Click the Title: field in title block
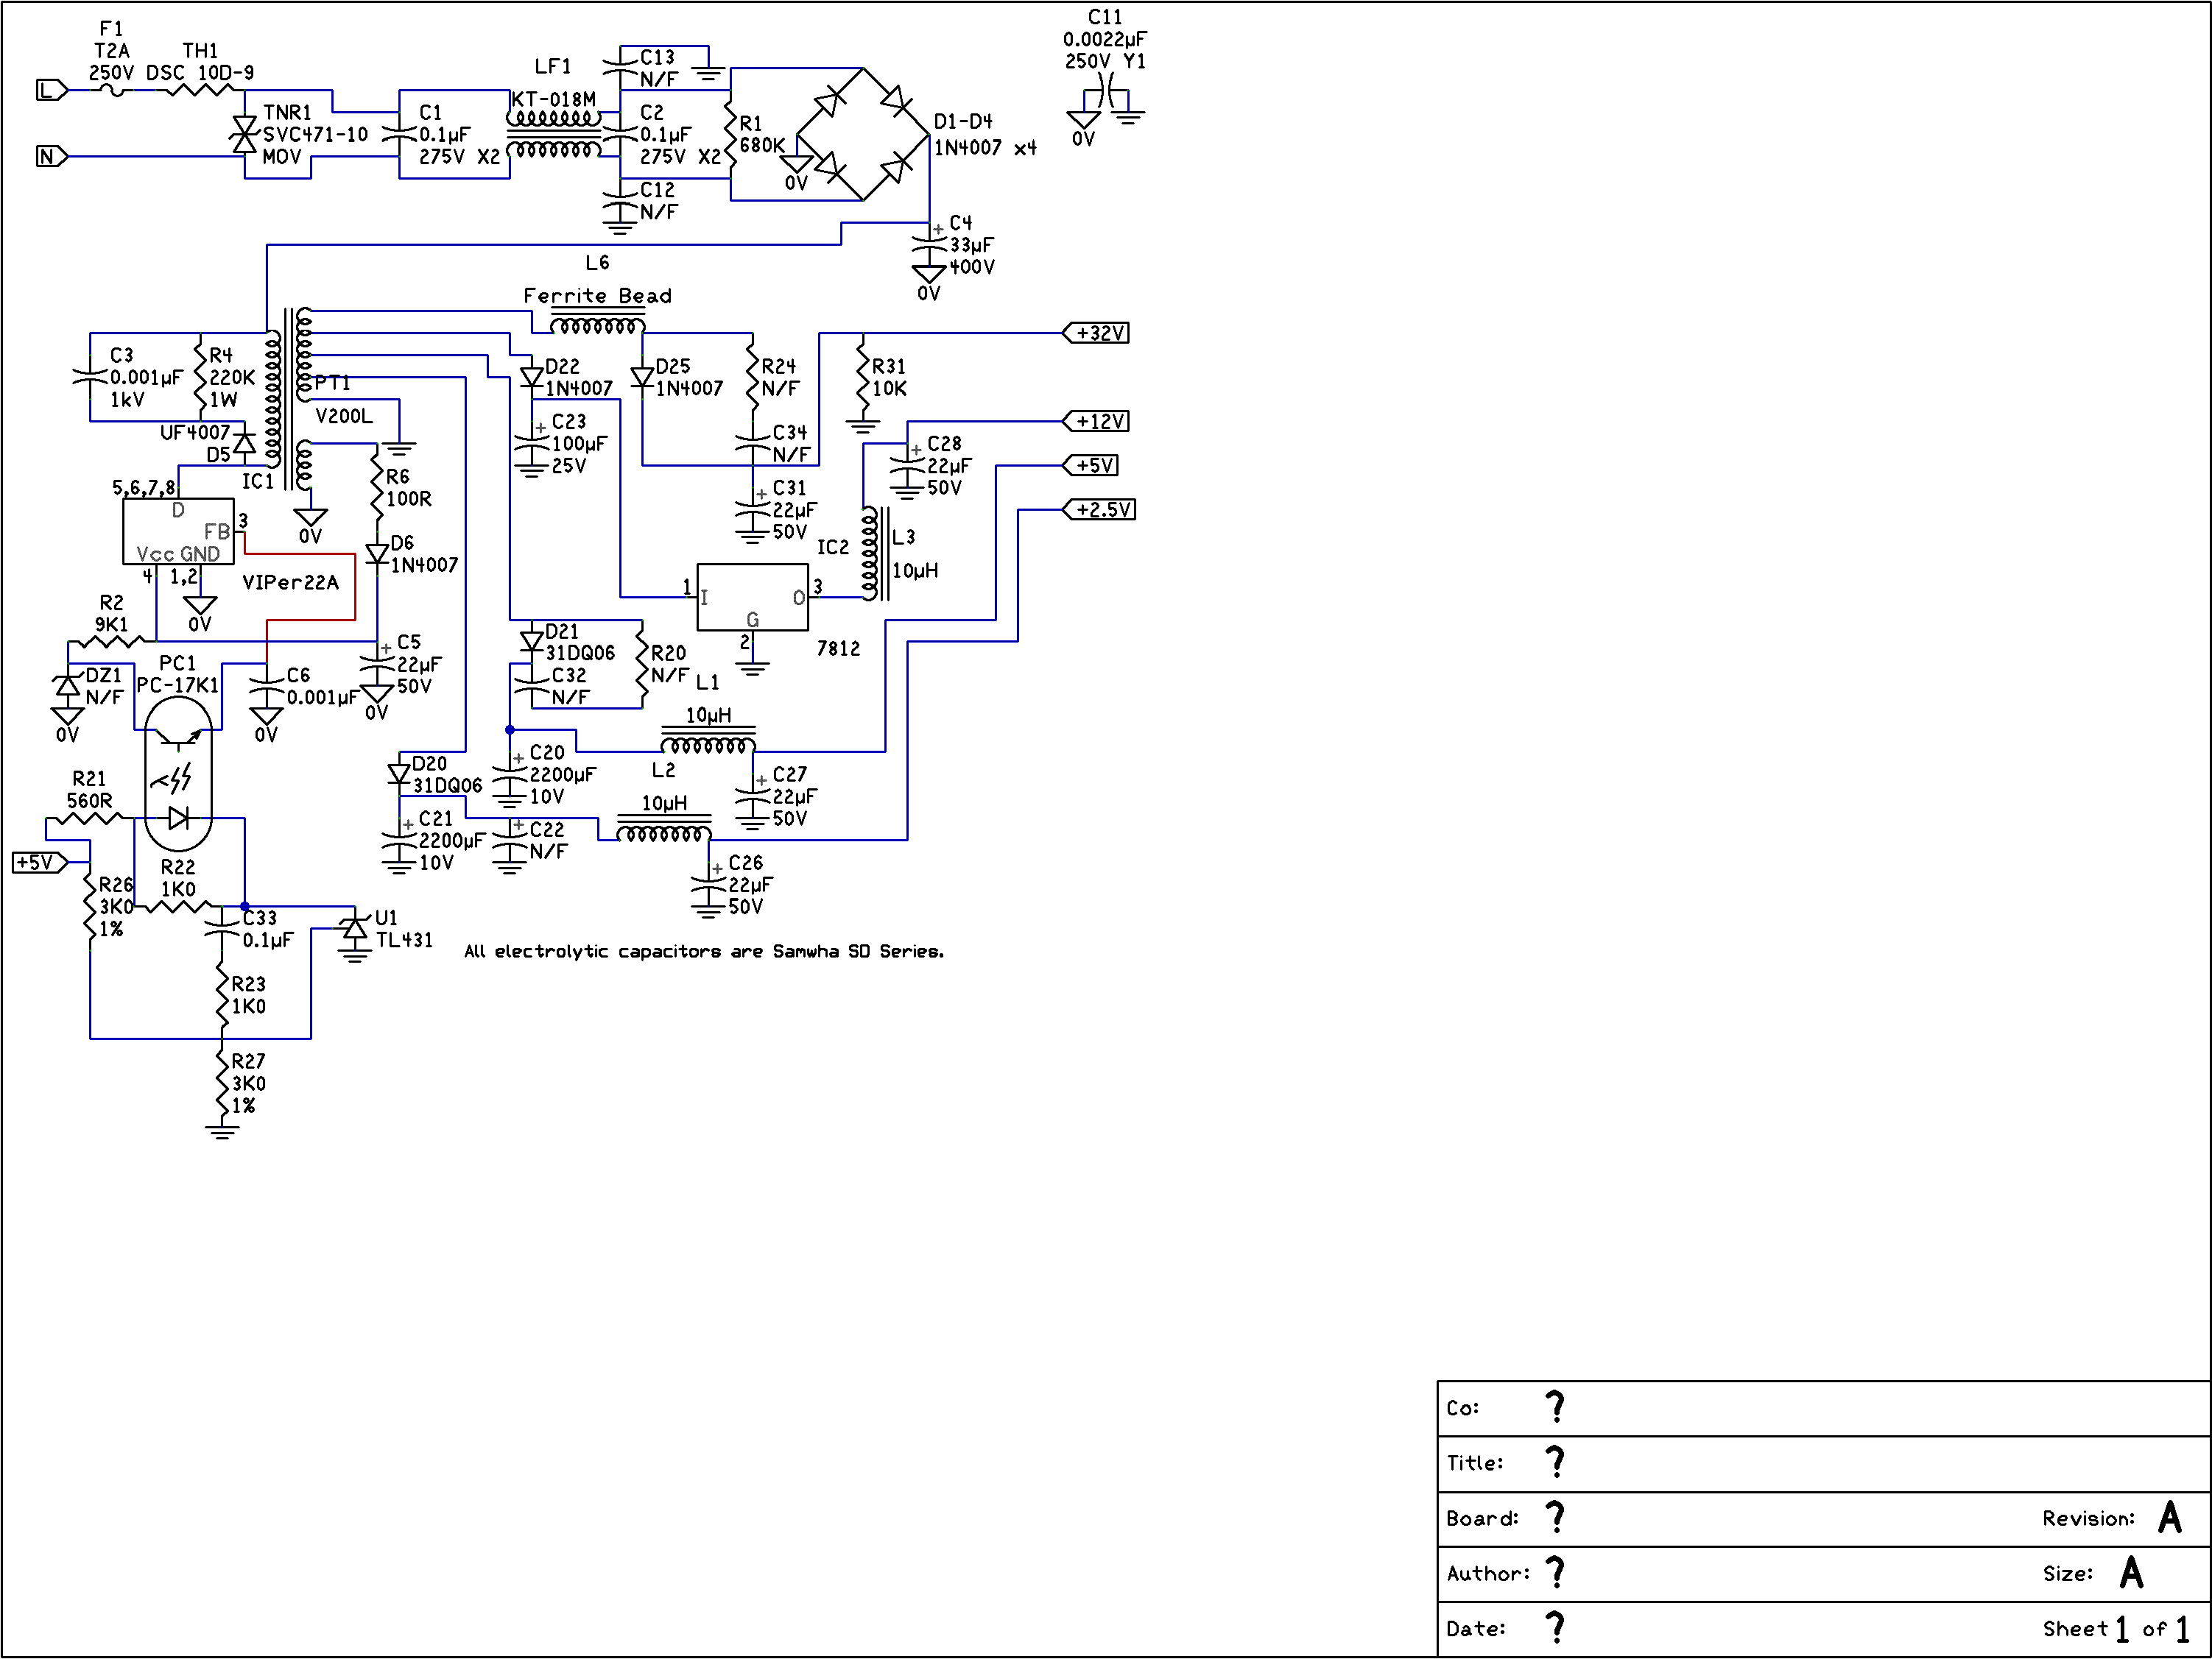 pos(1823,1463)
